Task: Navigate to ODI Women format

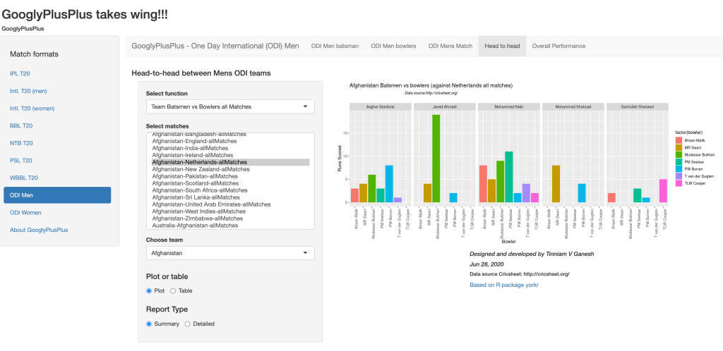Action: 25,212
